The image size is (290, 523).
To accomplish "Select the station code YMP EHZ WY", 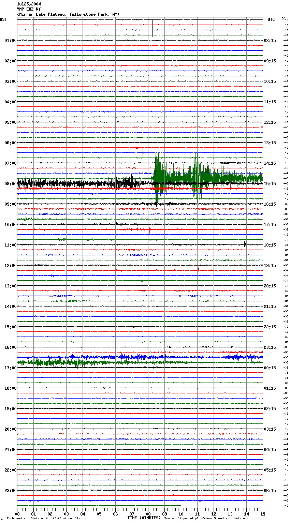I will point(29,9).
